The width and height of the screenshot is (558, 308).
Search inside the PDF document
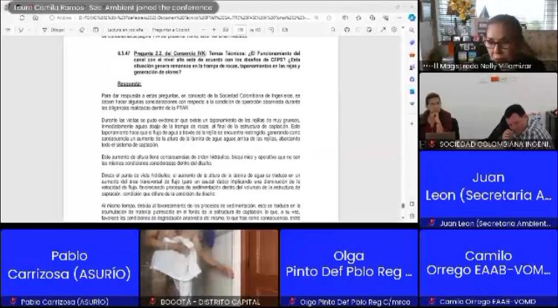(x=333, y=31)
